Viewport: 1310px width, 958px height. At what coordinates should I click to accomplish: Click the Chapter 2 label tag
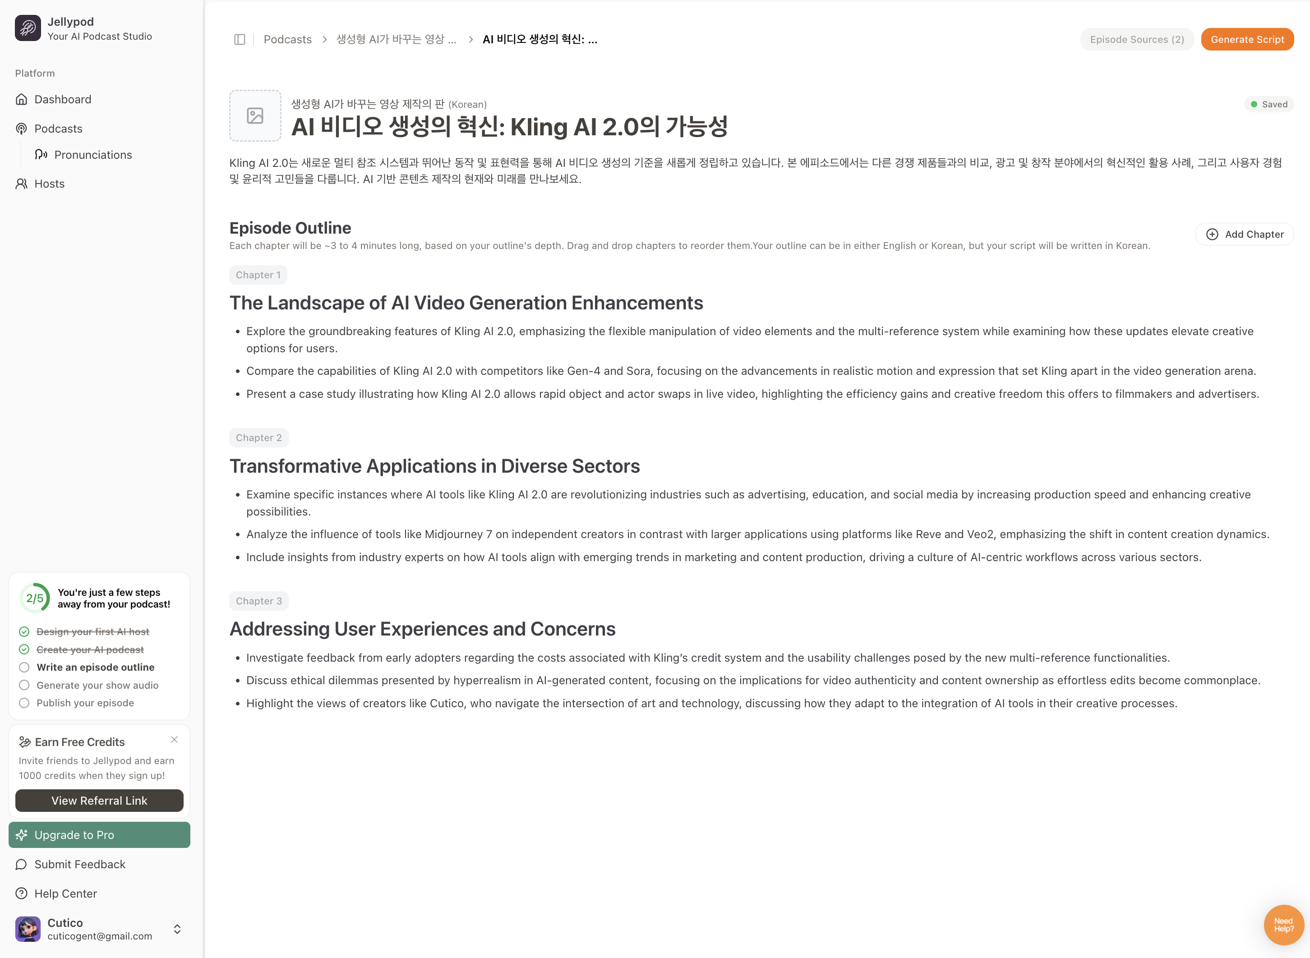258,438
